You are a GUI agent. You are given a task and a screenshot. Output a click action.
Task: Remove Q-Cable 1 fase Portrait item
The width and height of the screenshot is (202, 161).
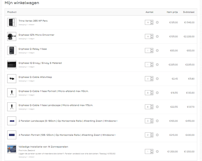click(x=157, y=93)
